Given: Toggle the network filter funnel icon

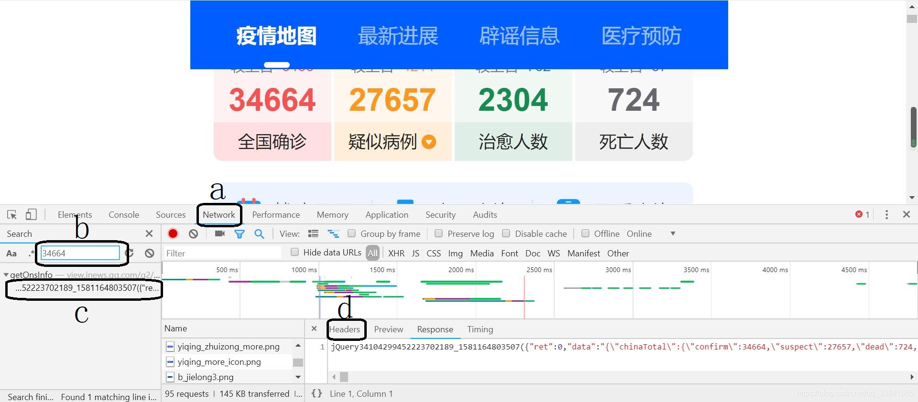Looking at the screenshot, I should click(x=240, y=234).
